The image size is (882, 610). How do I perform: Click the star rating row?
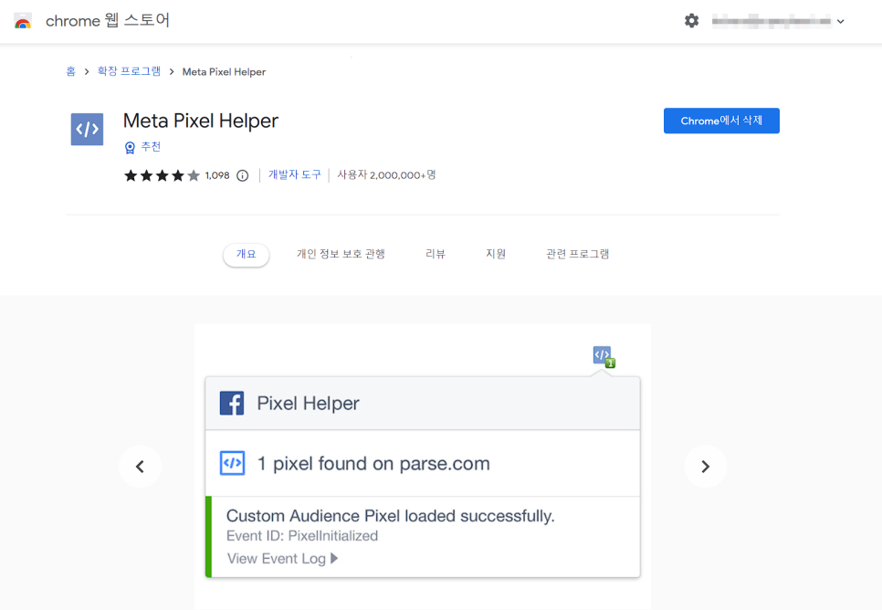coord(162,175)
